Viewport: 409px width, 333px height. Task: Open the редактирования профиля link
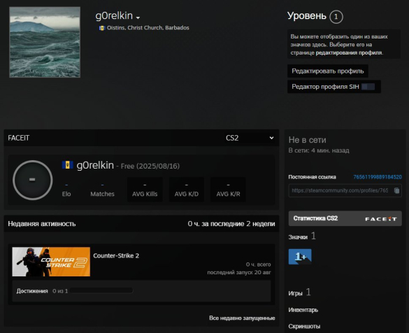pyautogui.click(x=349, y=52)
